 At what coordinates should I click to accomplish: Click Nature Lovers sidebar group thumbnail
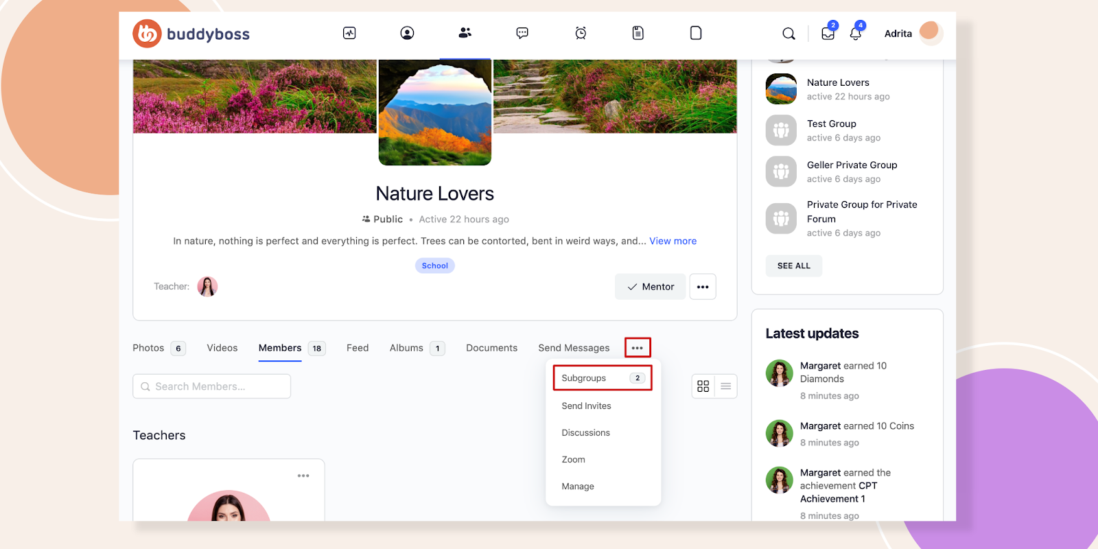tap(781, 89)
